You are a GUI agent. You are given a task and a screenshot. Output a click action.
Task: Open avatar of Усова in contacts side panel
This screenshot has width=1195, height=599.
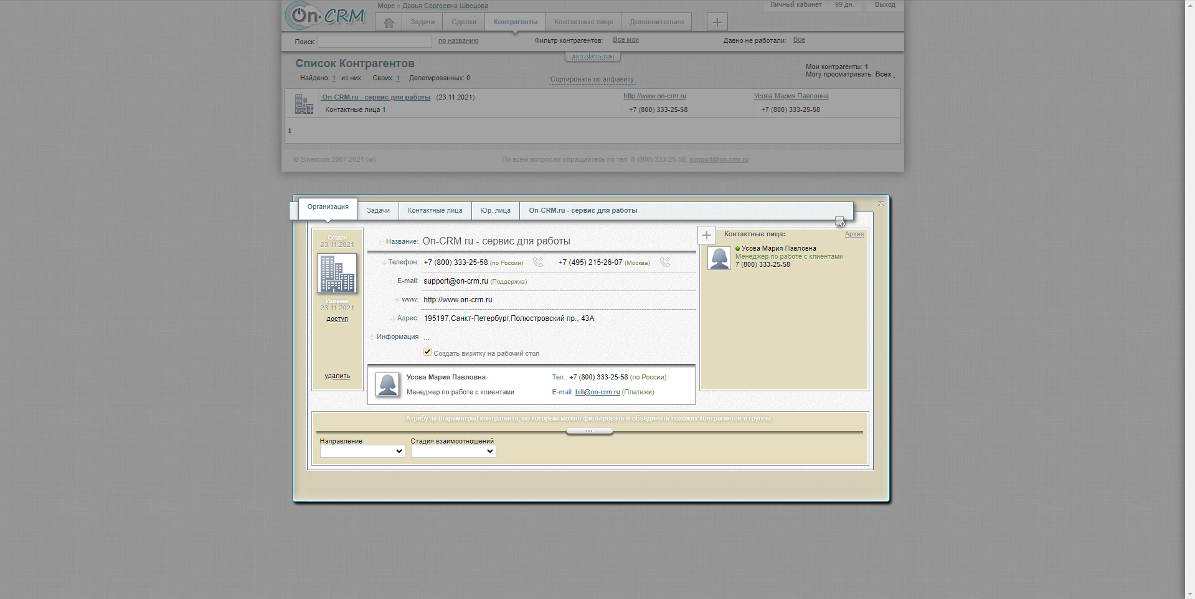tap(719, 258)
